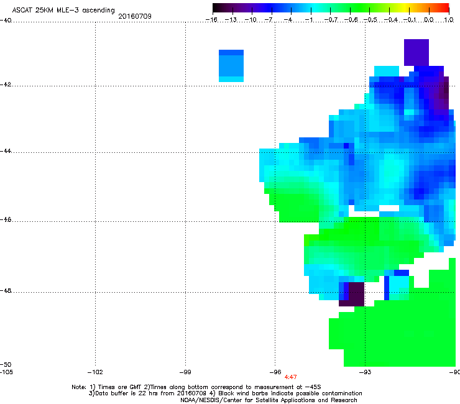Click the "NOAA/NESDIS/Center for Satellite Applications and Research" credit

269,400
